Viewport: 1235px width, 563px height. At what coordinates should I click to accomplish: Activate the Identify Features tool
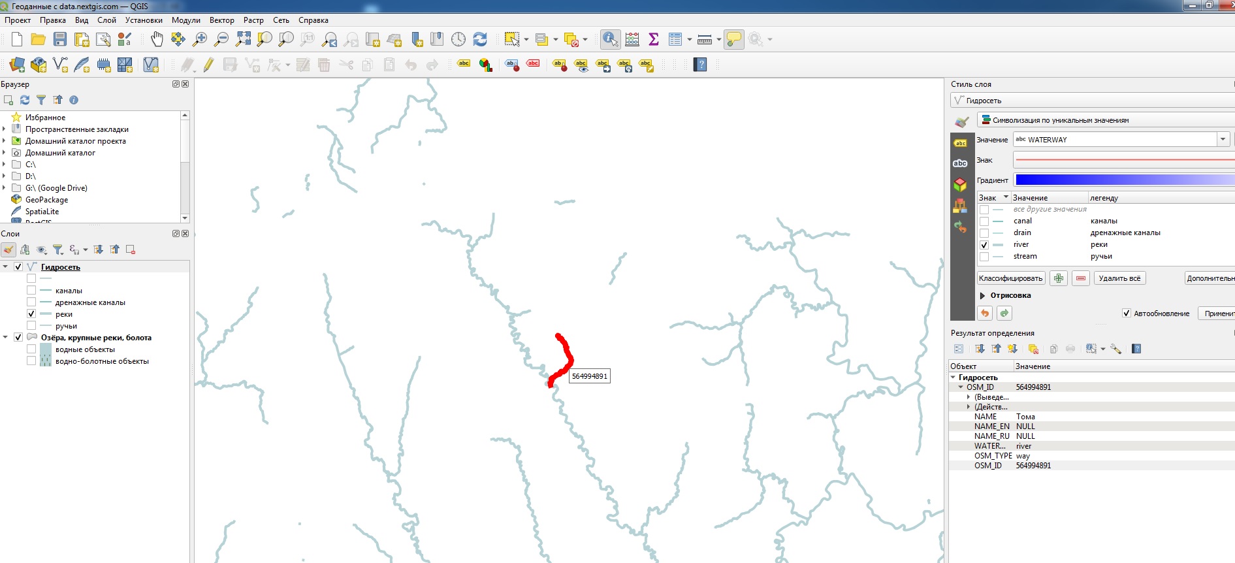610,40
